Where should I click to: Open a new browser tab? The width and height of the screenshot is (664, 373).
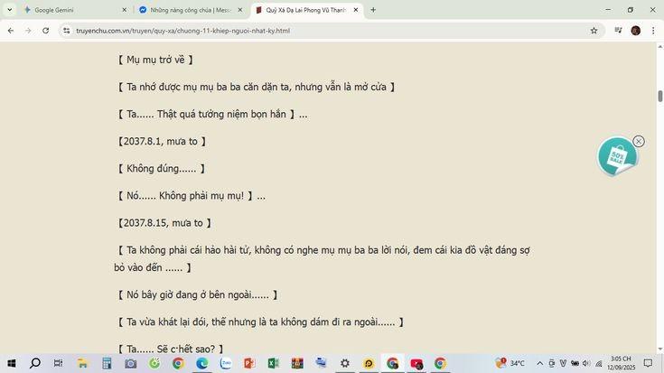click(373, 10)
